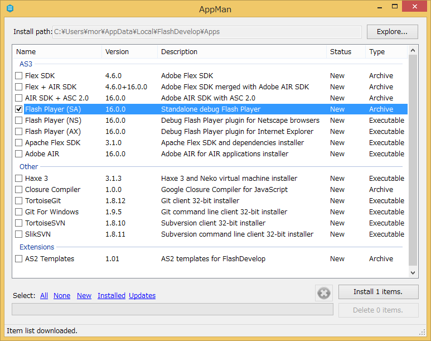Click the vertical scrollbar thumb

(x=413, y=161)
